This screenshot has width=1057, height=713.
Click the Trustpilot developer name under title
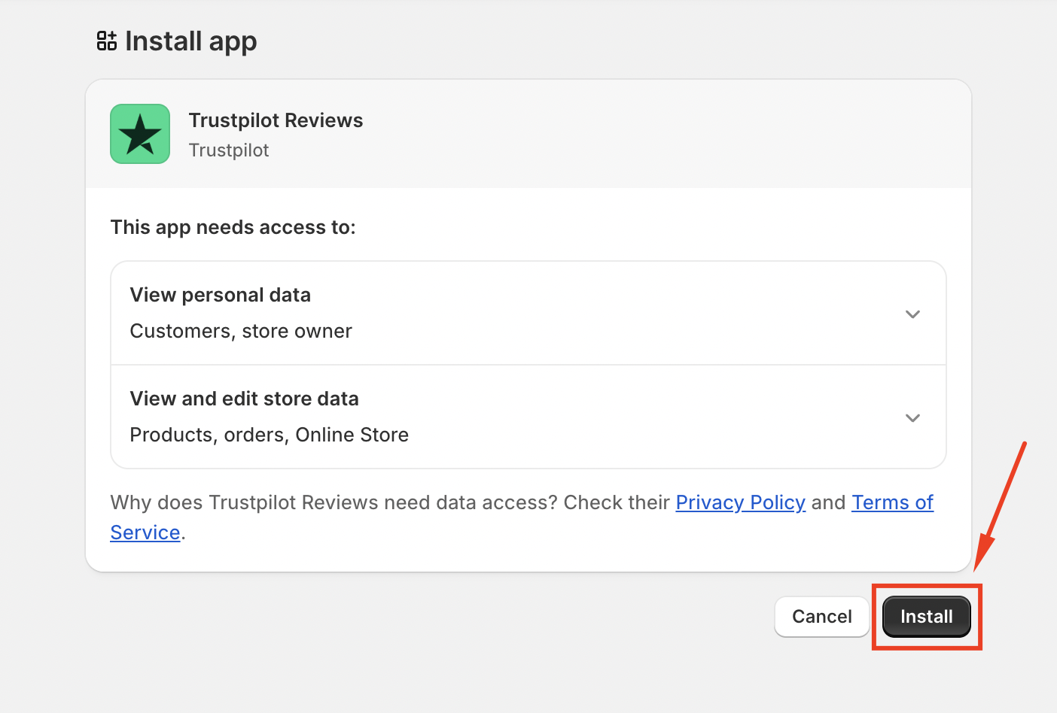(229, 150)
